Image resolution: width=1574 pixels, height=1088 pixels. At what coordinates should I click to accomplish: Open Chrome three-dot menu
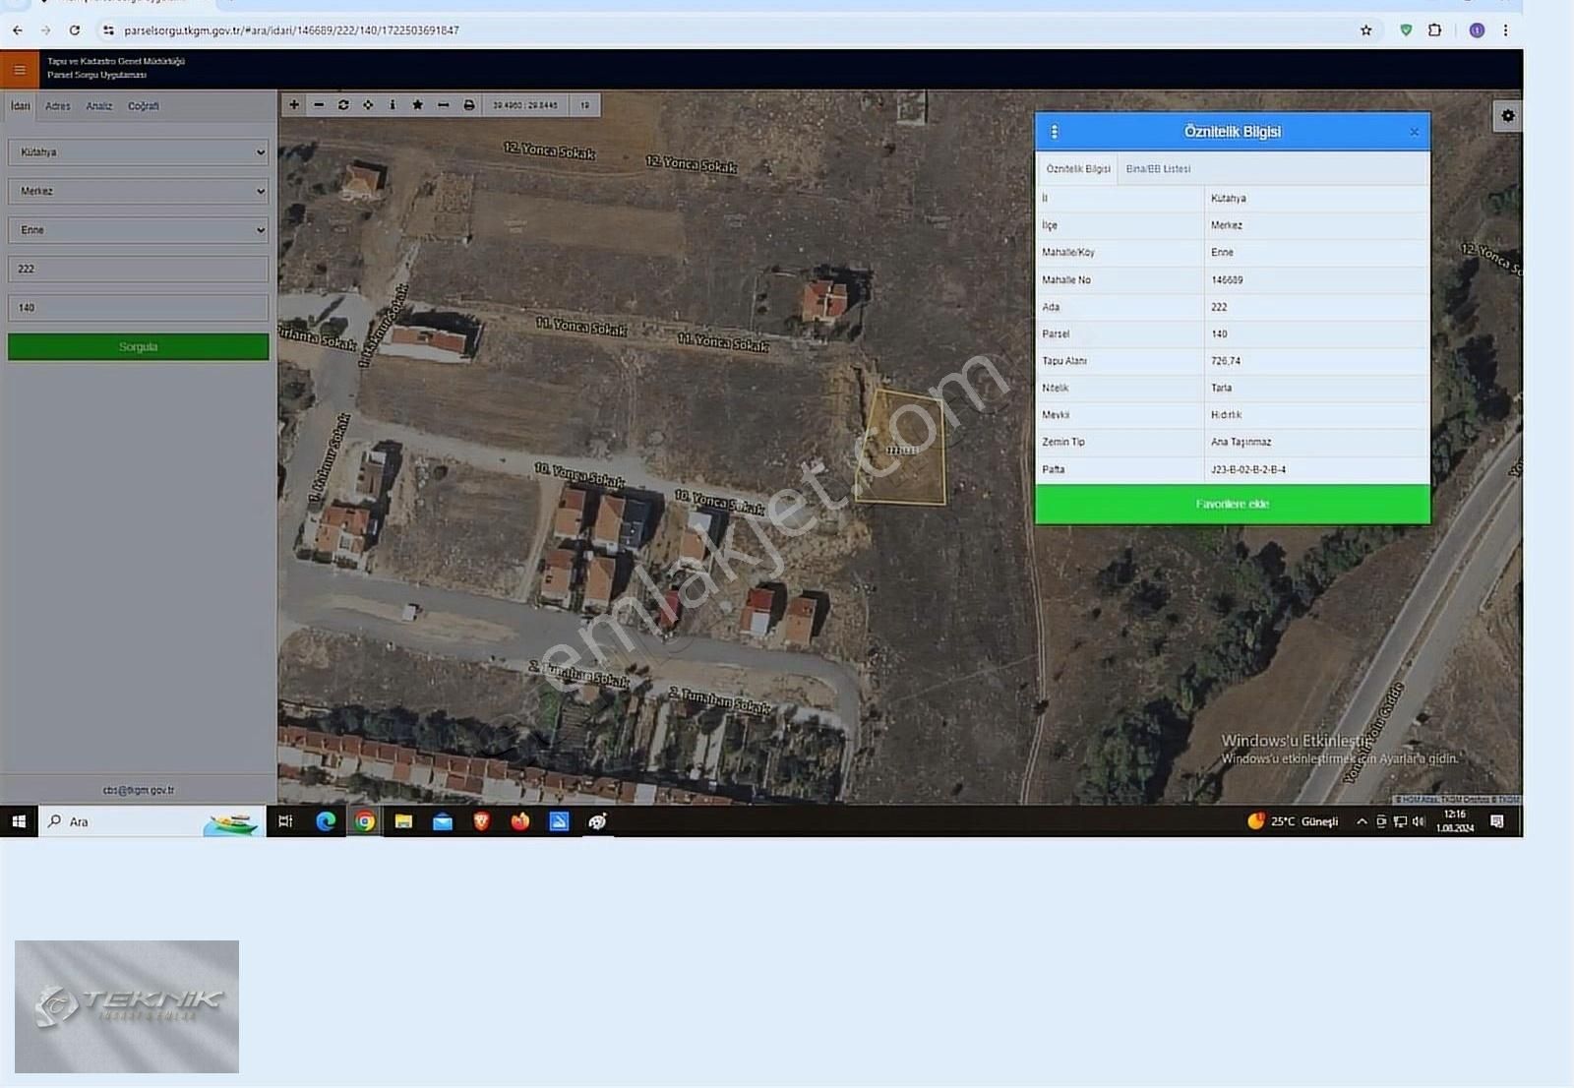click(x=1505, y=30)
